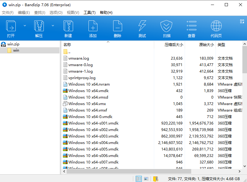
Task: Open the dropdown arrow next to 解压
Action: tap(53, 26)
